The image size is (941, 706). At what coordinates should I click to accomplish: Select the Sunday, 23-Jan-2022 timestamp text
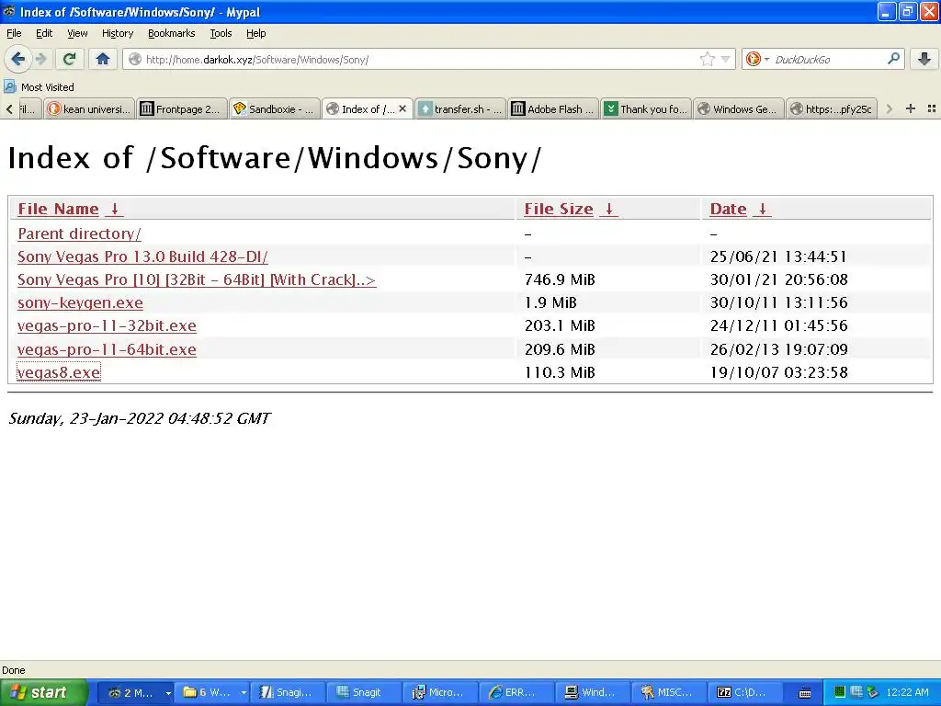[140, 418]
